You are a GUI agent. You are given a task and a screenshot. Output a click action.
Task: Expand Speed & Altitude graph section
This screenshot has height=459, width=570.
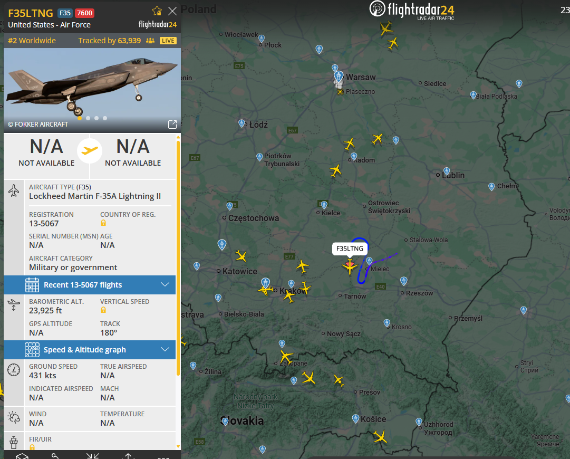point(90,349)
